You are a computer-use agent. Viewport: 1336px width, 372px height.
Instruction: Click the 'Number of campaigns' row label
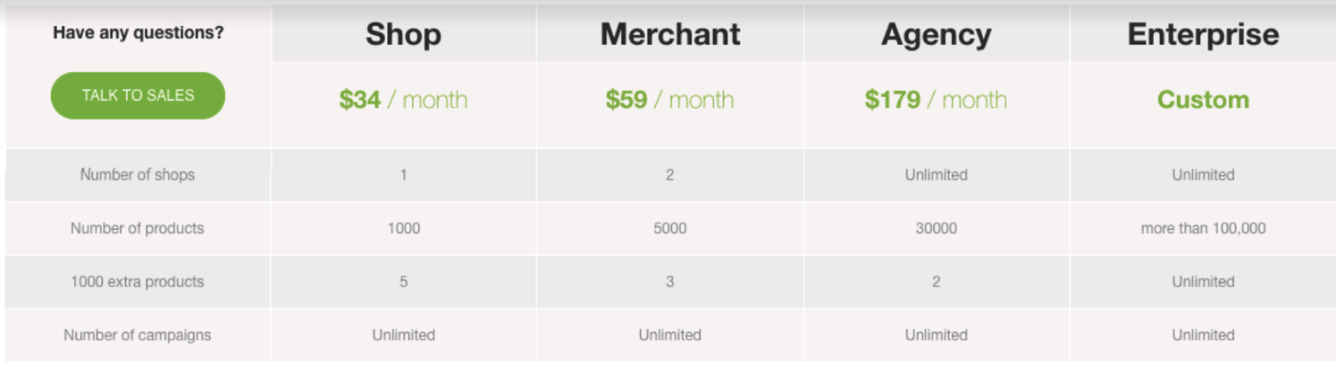(x=137, y=335)
